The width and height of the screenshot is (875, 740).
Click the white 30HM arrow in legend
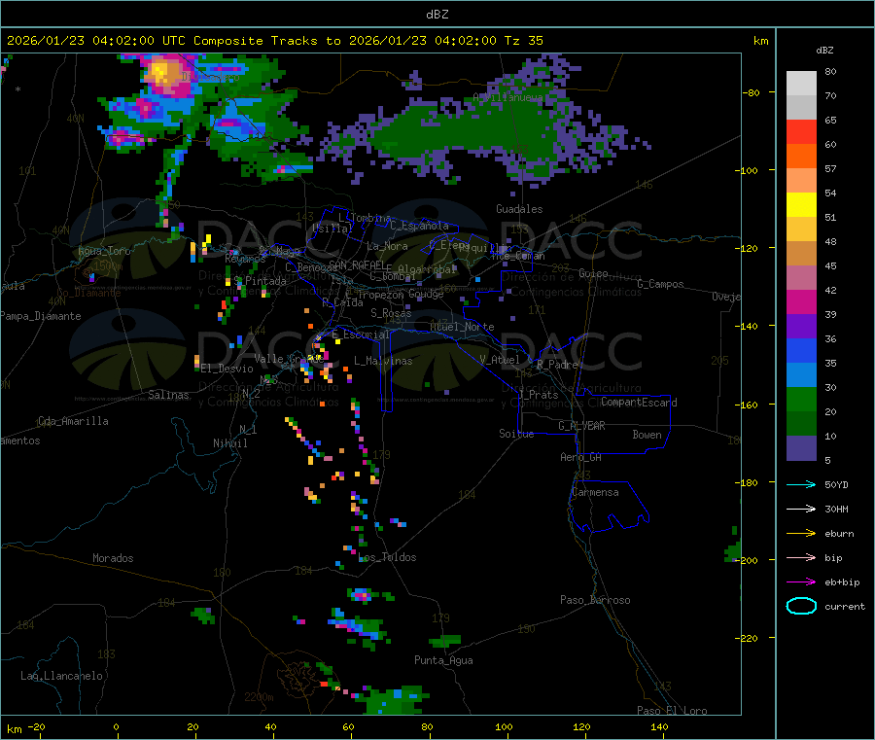click(x=801, y=509)
